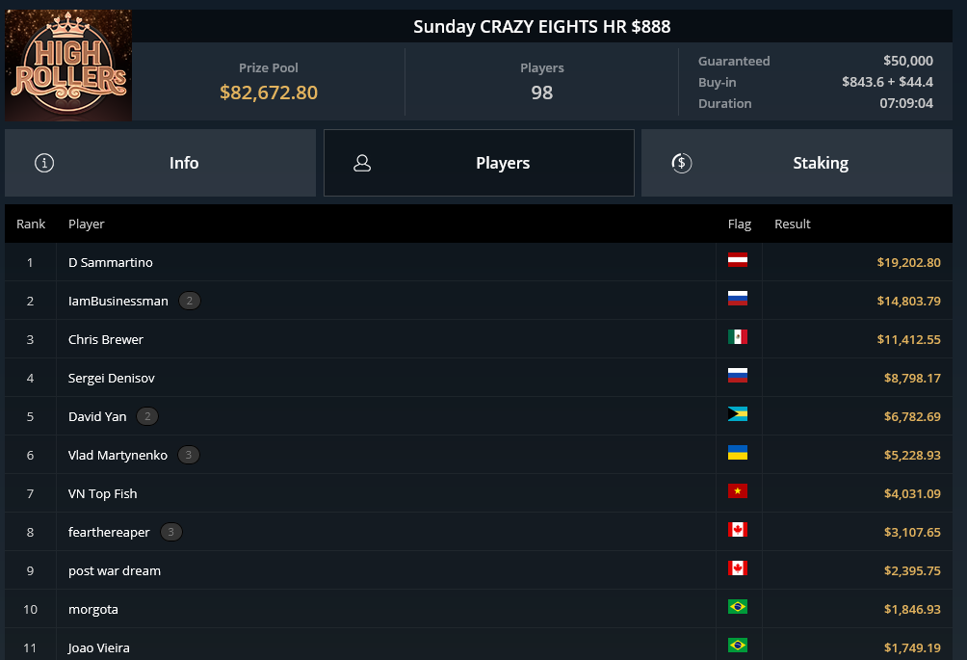967x660 pixels.
Task: Click the entry badge 3 beside fearthereaper
Action: (170, 532)
